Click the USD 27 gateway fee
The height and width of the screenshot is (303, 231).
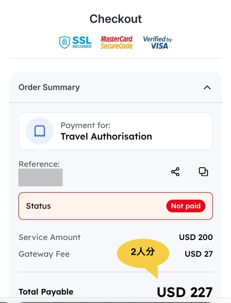tap(199, 254)
